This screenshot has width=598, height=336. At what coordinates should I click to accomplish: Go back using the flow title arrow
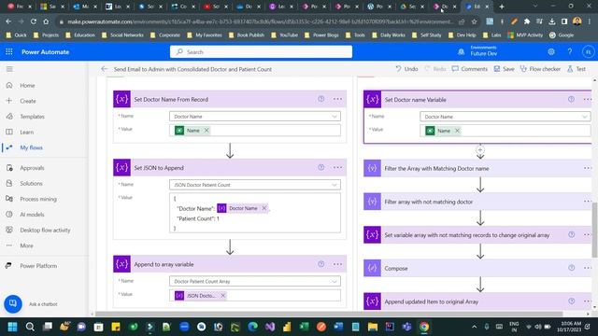104,69
